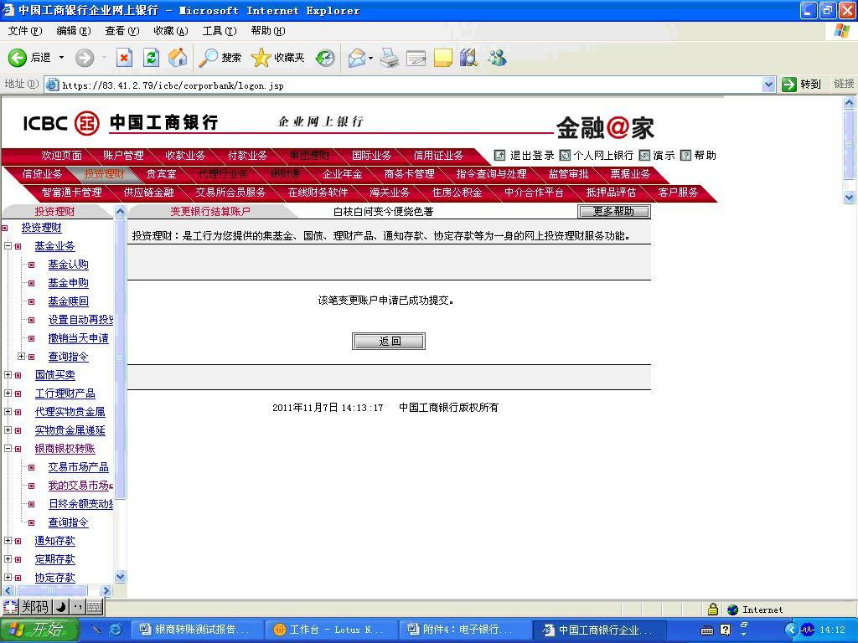
Task: Open the 基金认购 link
Action: [x=69, y=265]
